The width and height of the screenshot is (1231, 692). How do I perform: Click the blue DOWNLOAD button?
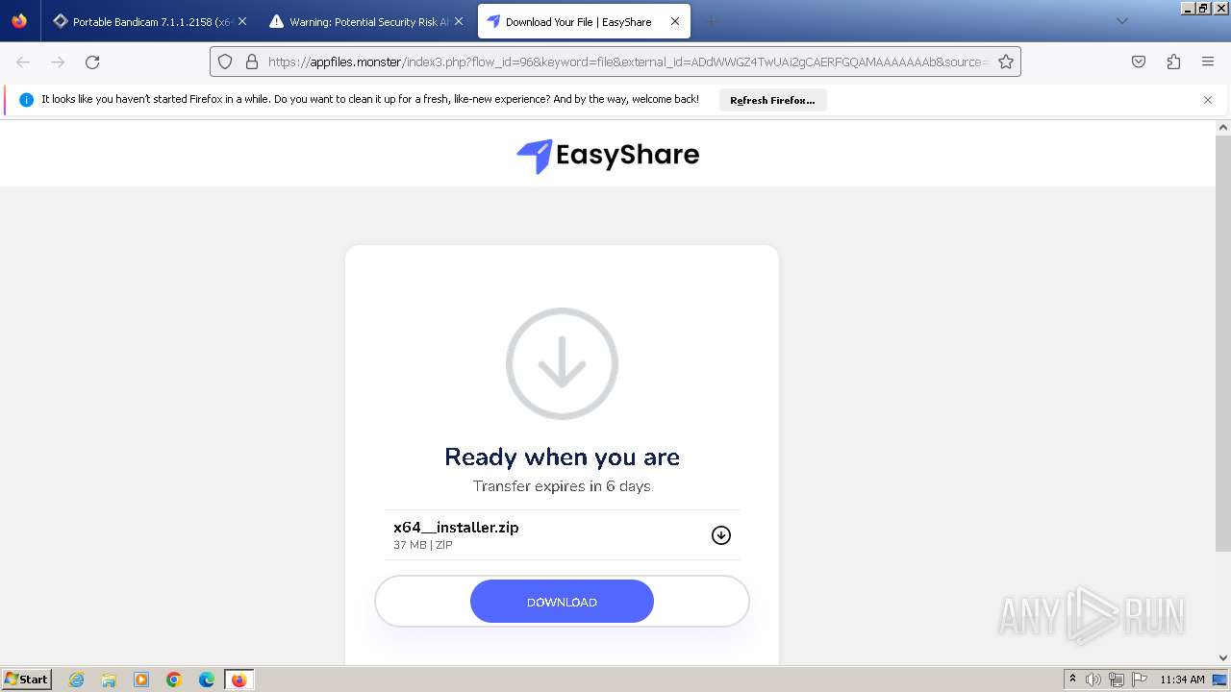point(562,602)
